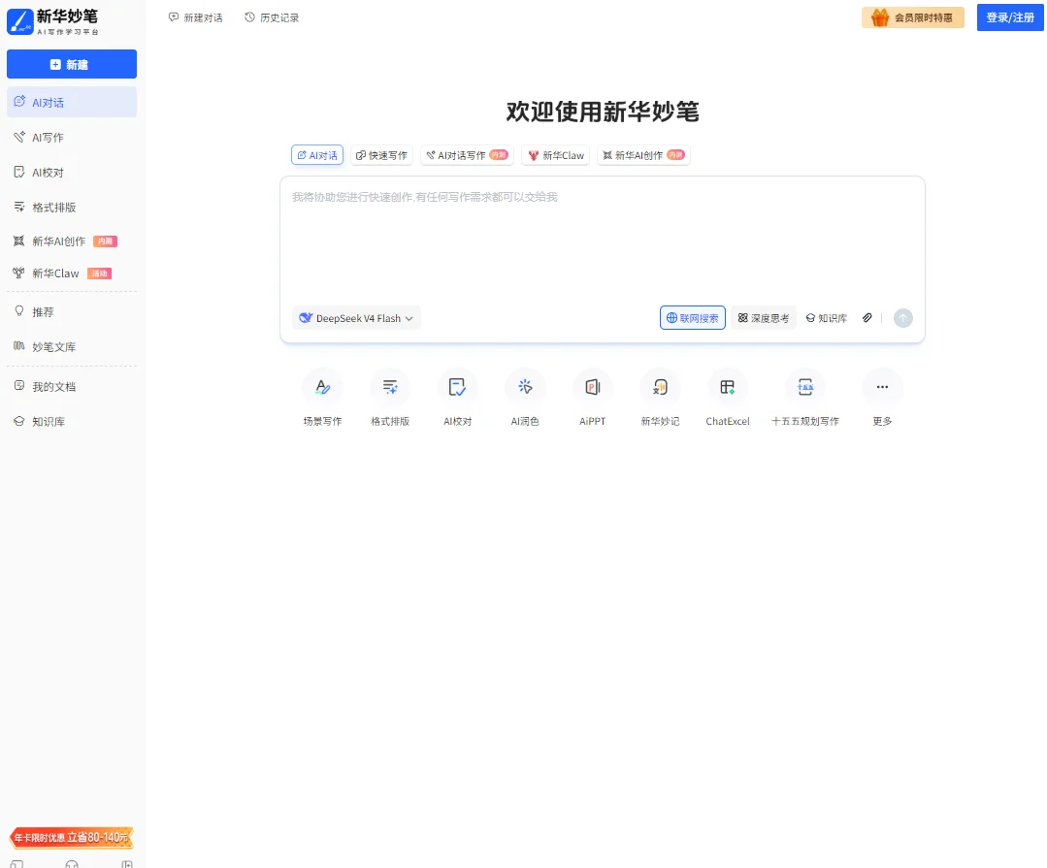The height and width of the screenshot is (868, 1047).
Task: Open the DeepSeek V4 Flash model dropdown
Action: 356,318
